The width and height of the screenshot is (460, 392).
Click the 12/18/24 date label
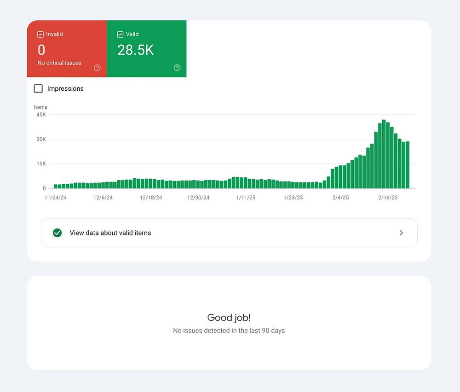coord(150,198)
